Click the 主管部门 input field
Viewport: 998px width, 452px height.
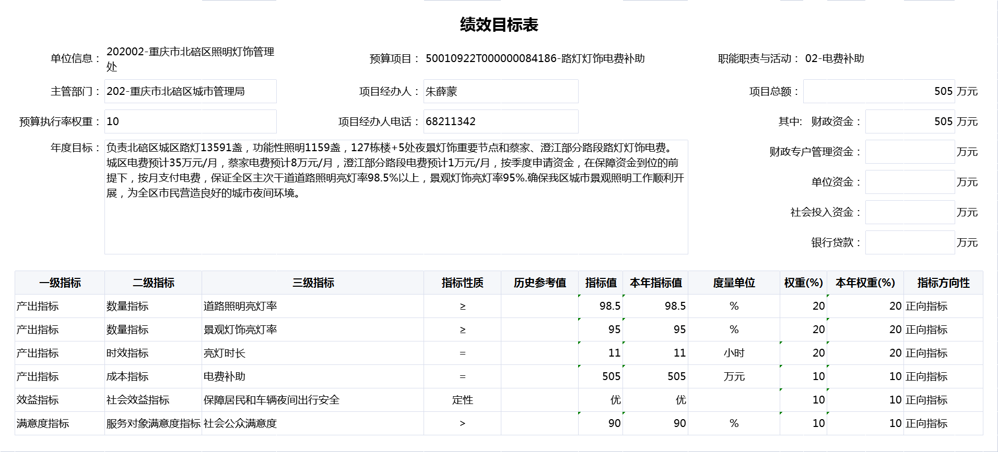pos(190,91)
